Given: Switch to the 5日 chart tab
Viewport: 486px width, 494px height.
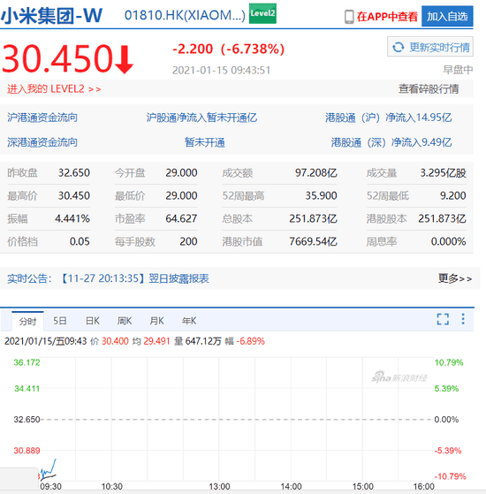Looking at the screenshot, I should tap(60, 321).
